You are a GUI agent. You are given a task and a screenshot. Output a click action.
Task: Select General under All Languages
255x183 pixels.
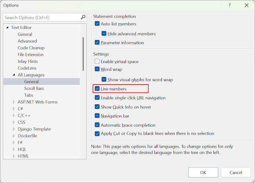click(x=32, y=82)
